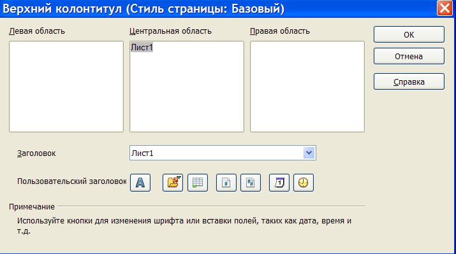Click the Примечание section heading
Screen dimensions: 456x254
click(x=32, y=207)
